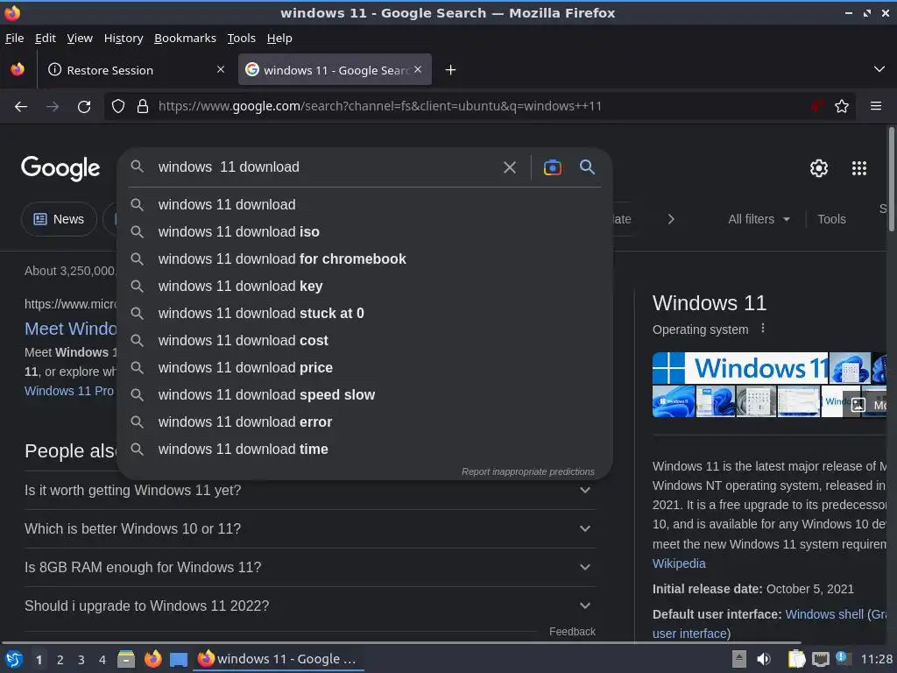
Task: Open the Help menu
Action: pyautogui.click(x=279, y=38)
